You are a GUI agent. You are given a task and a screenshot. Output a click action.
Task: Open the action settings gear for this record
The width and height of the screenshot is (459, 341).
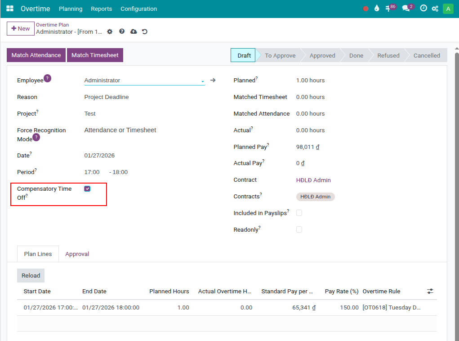point(110,31)
